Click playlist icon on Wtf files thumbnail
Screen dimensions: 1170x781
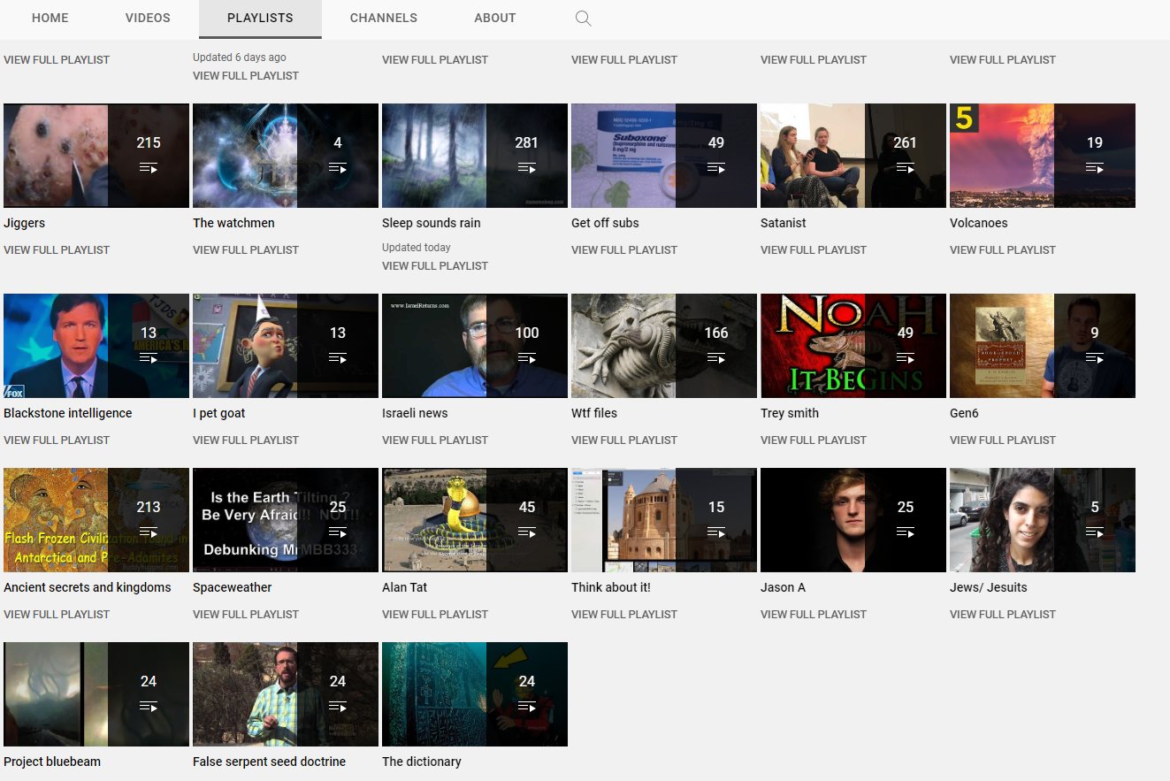point(716,358)
